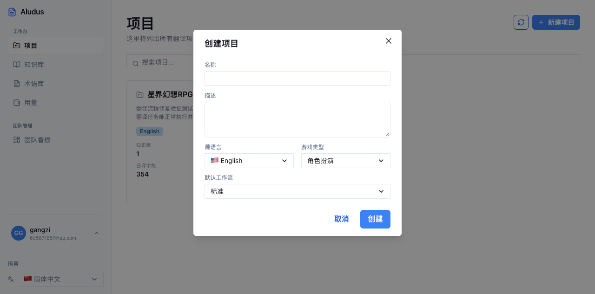Close the 创建项目 dialog with X
595x294 pixels.
pyautogui.click(x=389, y=41)
